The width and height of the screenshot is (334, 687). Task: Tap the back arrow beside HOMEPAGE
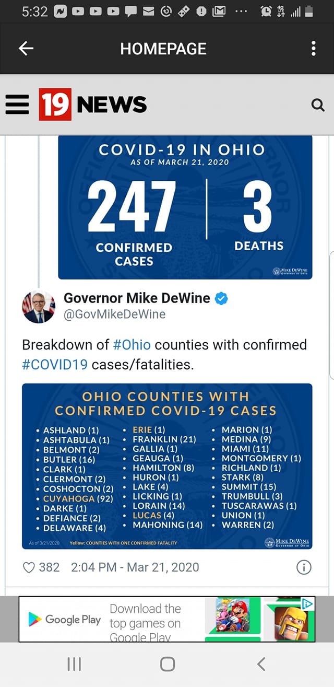tap(26, 49)
